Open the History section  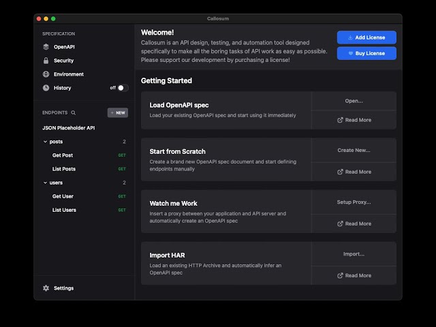pos(62,88)
